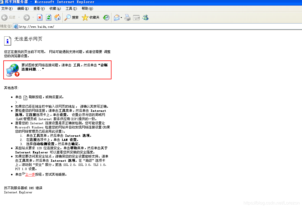302x208 pixels.
Task: Open the 收藏夹 favorites star button
Action: (x=90, y=17)
